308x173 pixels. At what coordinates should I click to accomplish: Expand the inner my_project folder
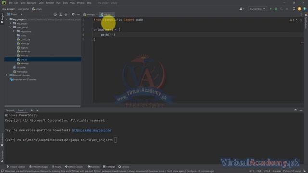[10, 24]
